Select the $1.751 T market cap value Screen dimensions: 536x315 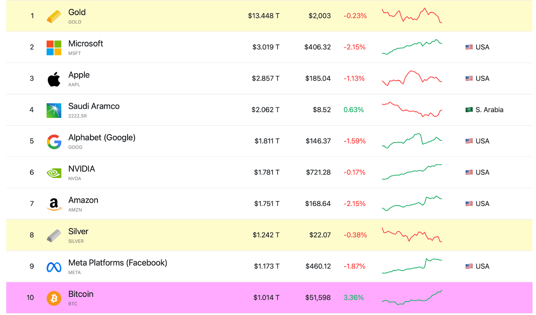(267, 204)
